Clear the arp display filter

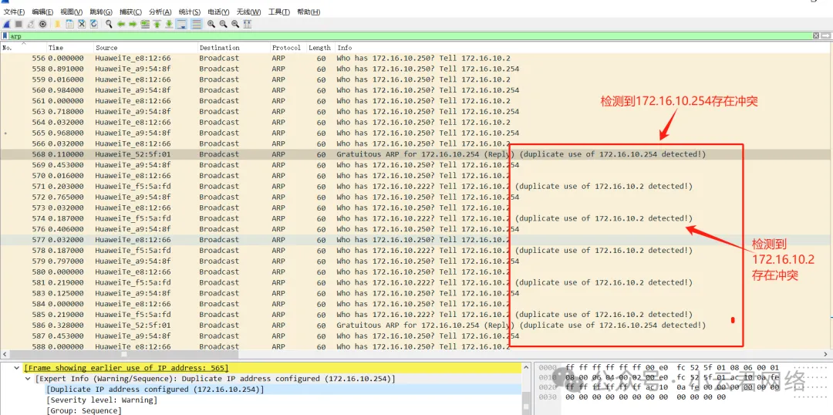816,36
